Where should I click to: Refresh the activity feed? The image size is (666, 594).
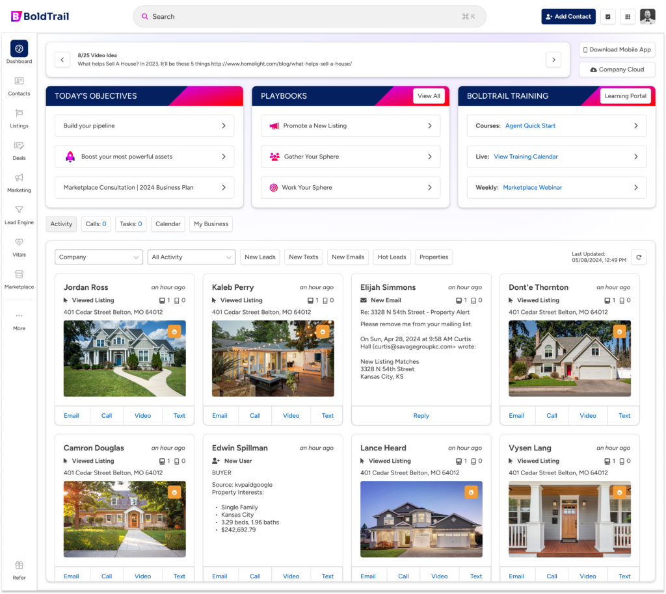(x=639, y=257)
